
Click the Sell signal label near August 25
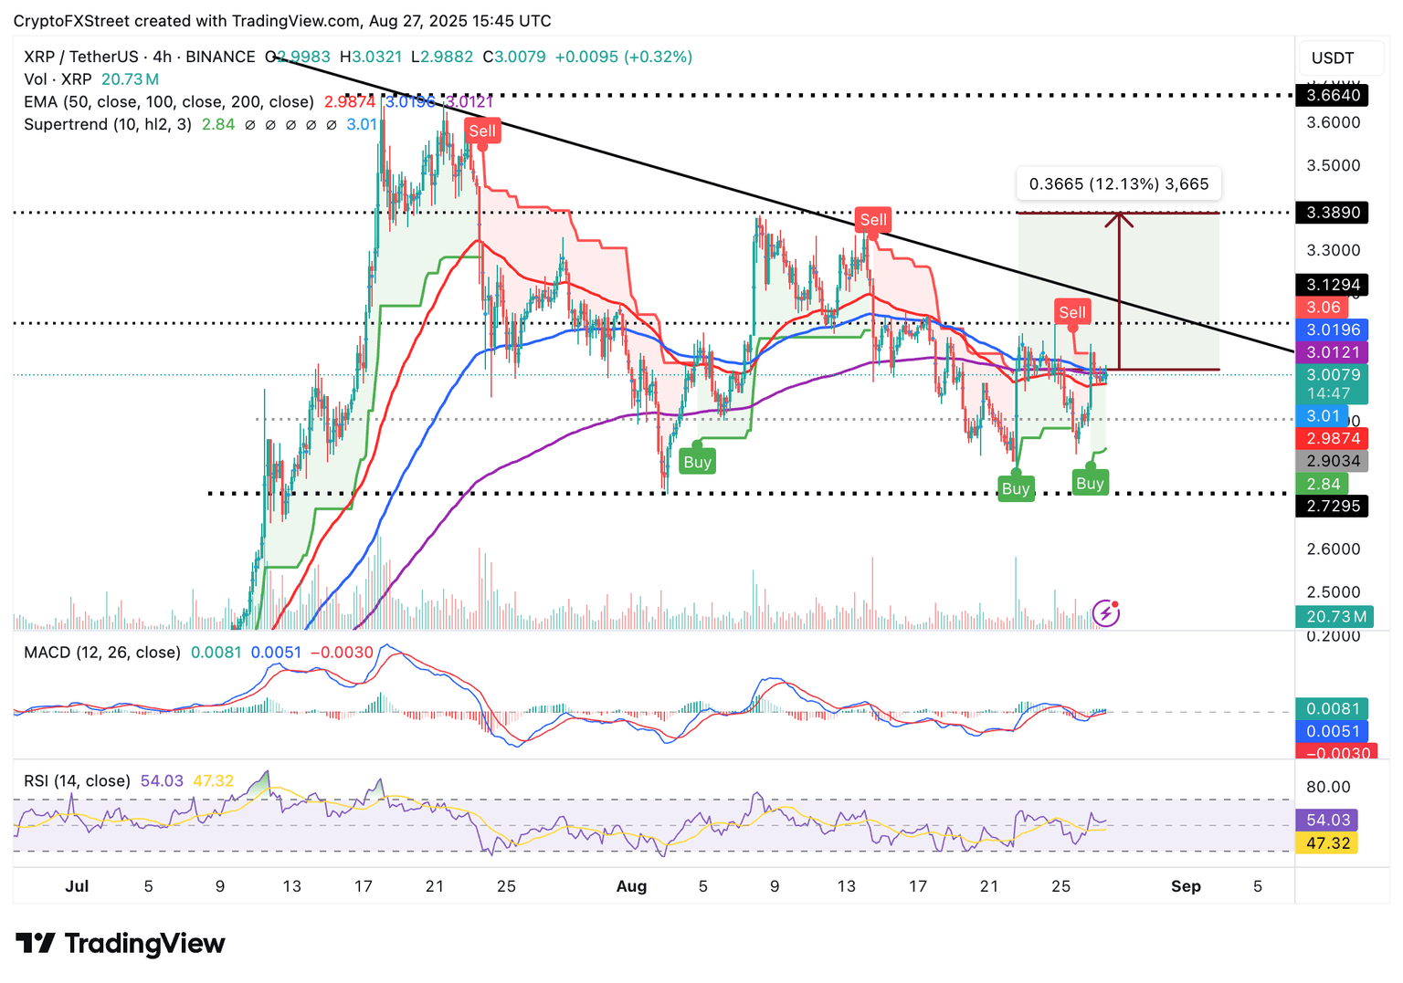pos(1071,312)
